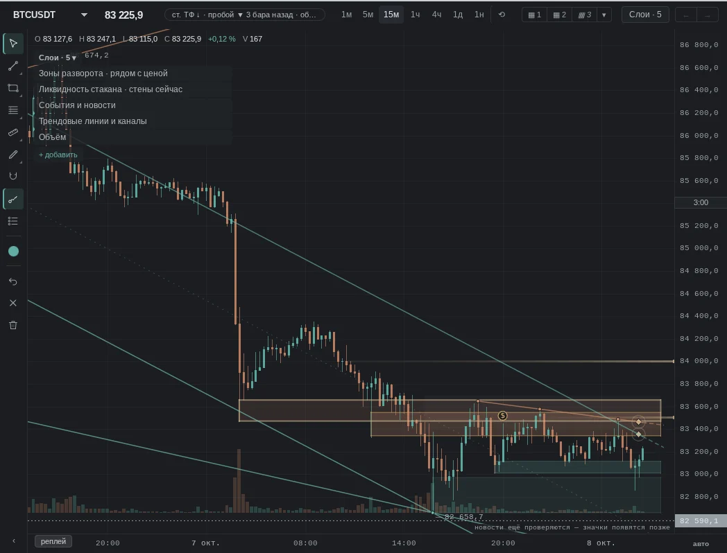Screen dimensions: 727x553
Task: Select the pencil freehand drawing tool
Action: point(13,155)
